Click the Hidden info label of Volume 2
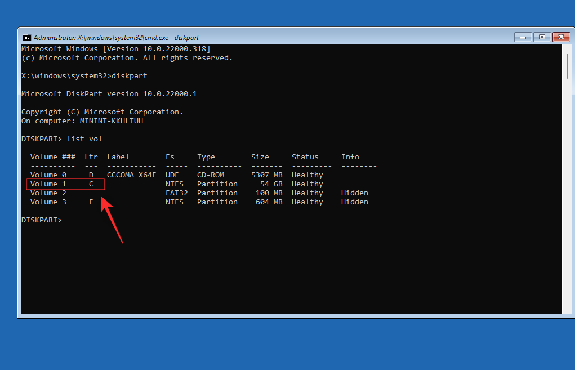 pyautogui.click(x=354, y=193)
